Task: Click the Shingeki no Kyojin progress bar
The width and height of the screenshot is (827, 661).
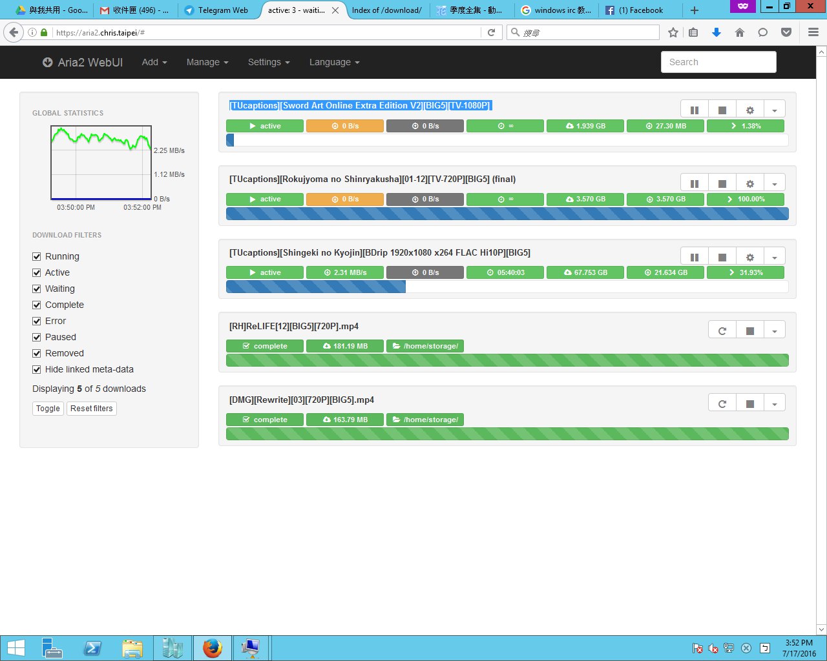Action: click(x=507, y=287)
